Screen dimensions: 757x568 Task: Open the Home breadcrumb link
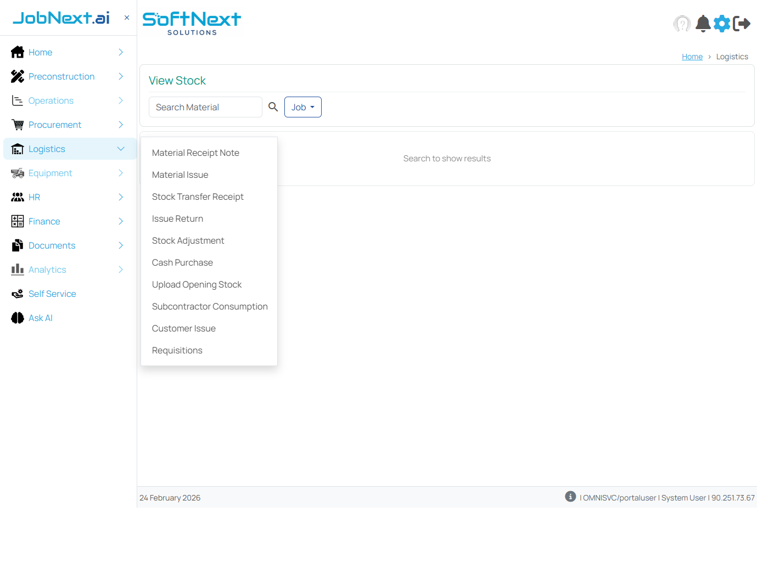click(x=692, y=57)
